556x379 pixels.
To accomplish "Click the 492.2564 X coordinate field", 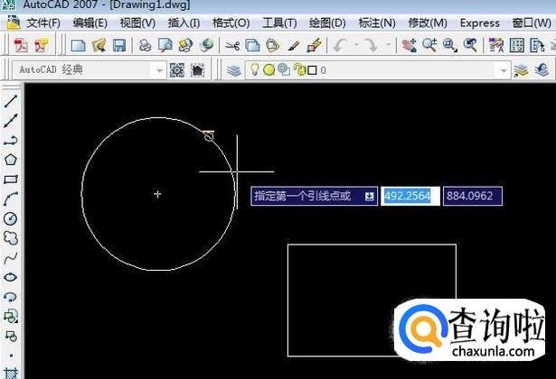I will (410, 196).
